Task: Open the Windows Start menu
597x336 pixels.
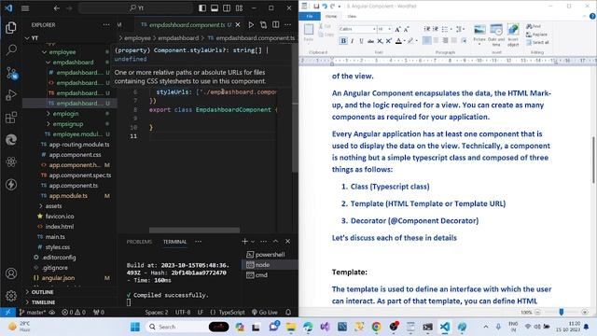Action: 135,327
